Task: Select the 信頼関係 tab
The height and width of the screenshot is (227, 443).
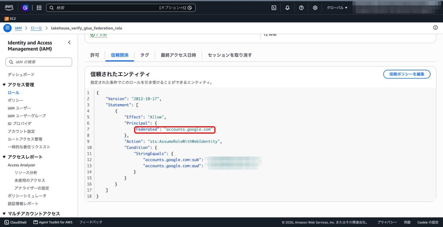Action: tap(120, 55)
